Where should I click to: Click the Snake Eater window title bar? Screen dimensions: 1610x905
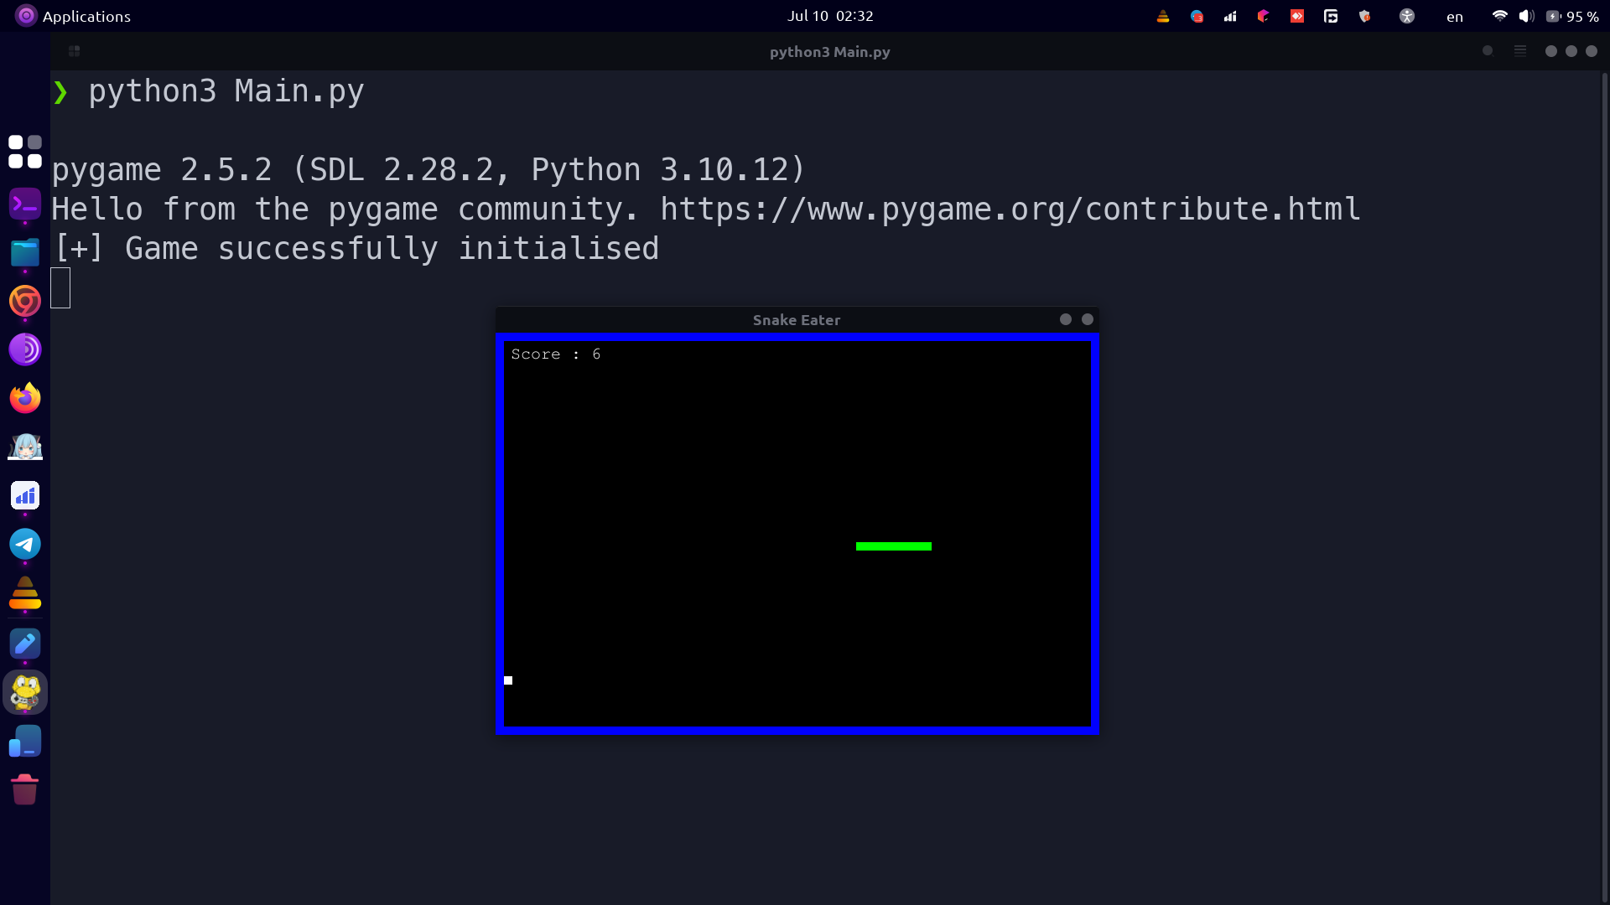(x=797, y=320)
